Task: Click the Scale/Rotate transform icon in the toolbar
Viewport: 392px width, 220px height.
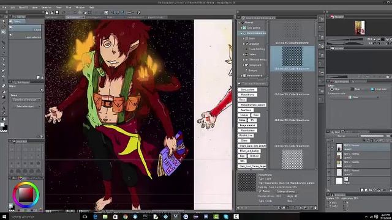Action: [x=90, y=12]
